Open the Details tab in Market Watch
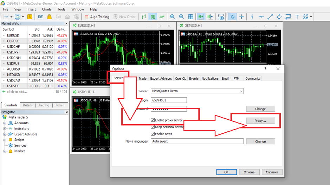The height and width of the screenshot is (185, 330). [x=28, y=105]
